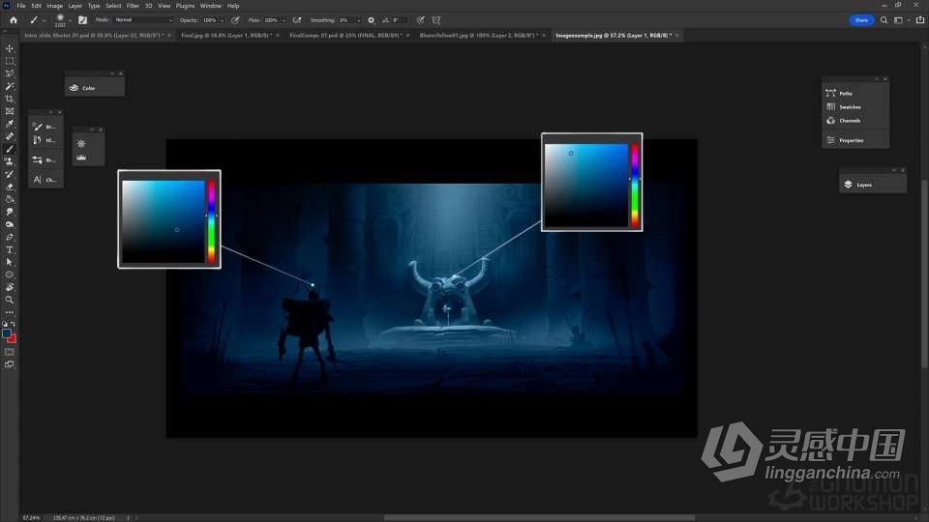929x522 pixels.
Task: Select the Rectangular Marquee tool
Action: click(10, 60)
